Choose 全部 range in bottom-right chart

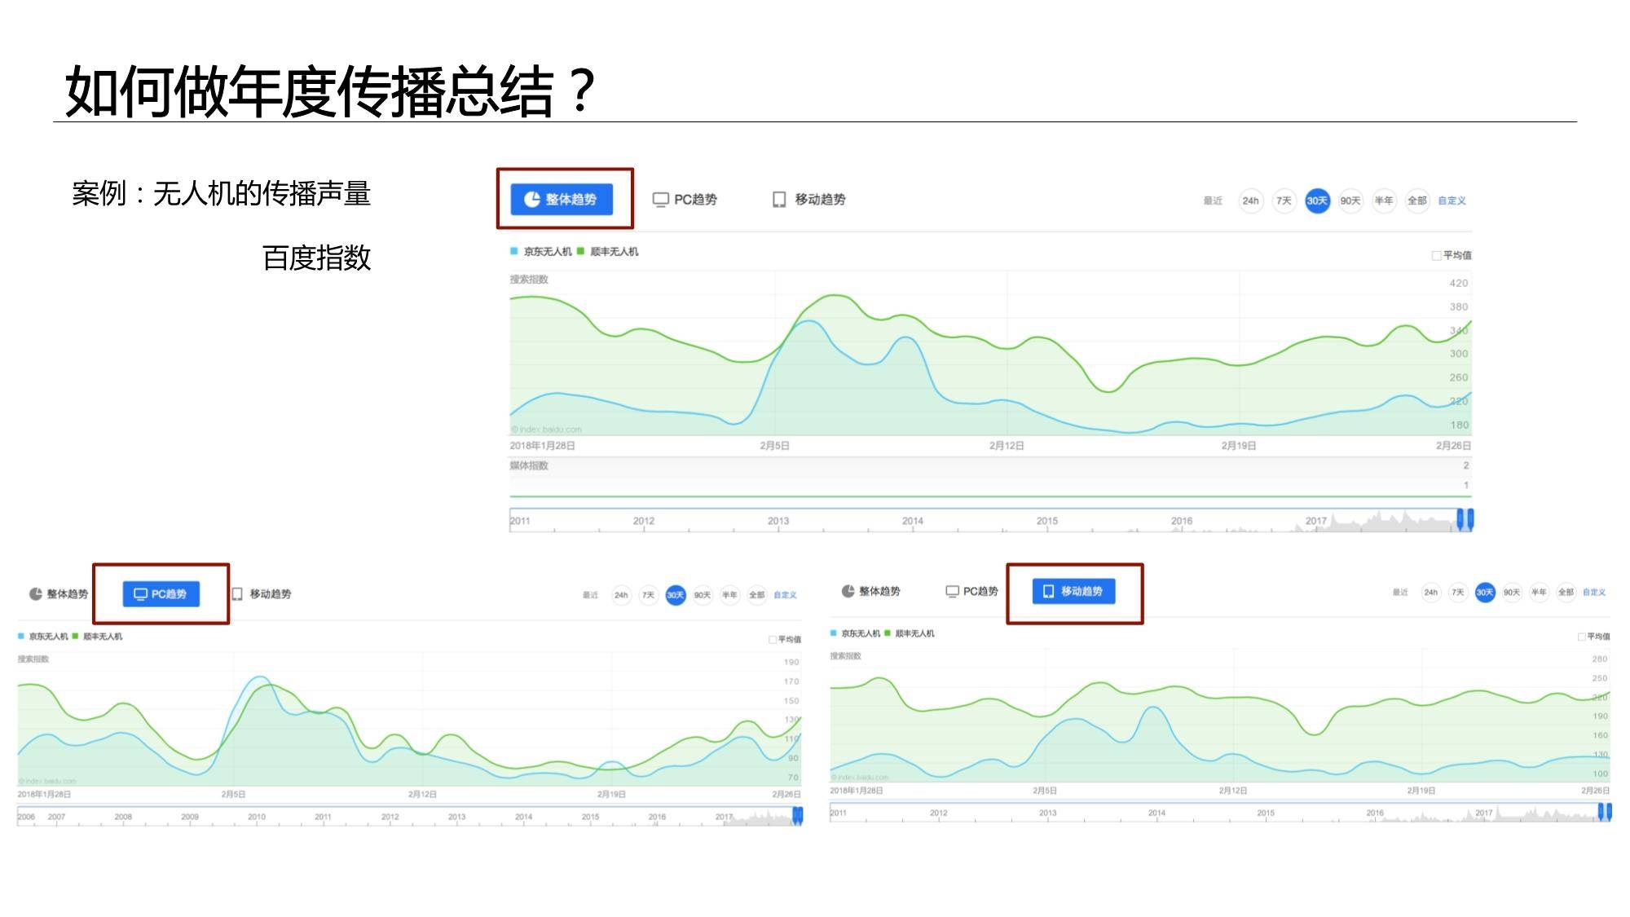tap(1566, 593)
